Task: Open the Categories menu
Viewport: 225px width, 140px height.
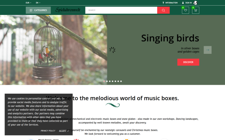Action: pyautogui.click(x=38, y=10)
